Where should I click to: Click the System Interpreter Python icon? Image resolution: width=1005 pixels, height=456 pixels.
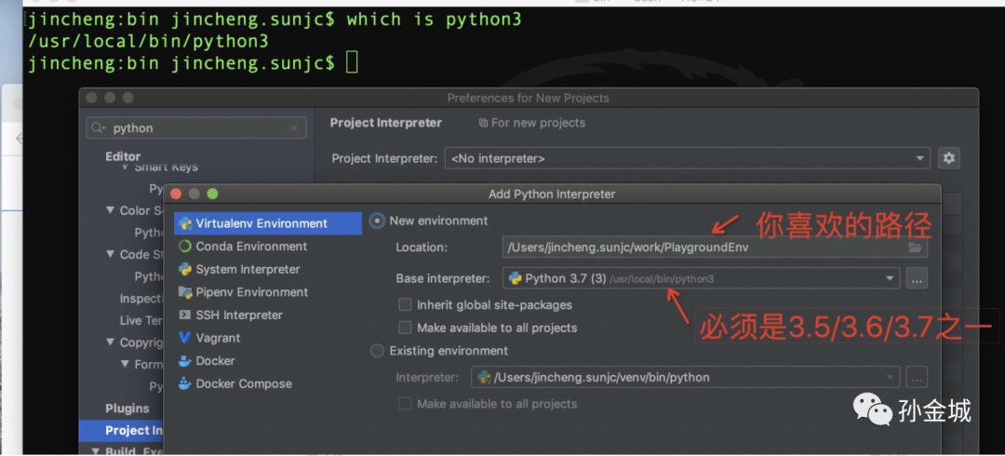pyautogui.click(x=185, y=269)
